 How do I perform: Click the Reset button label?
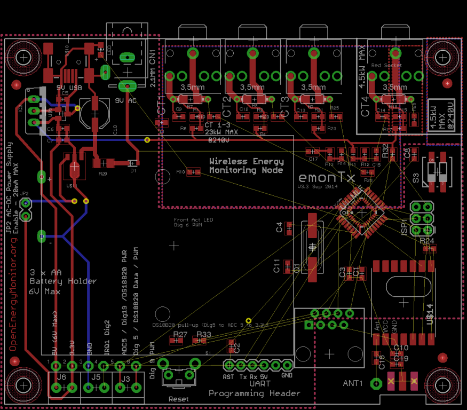click(178, 399)
